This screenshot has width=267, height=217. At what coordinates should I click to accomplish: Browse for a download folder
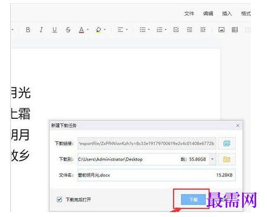pos(226,159)
